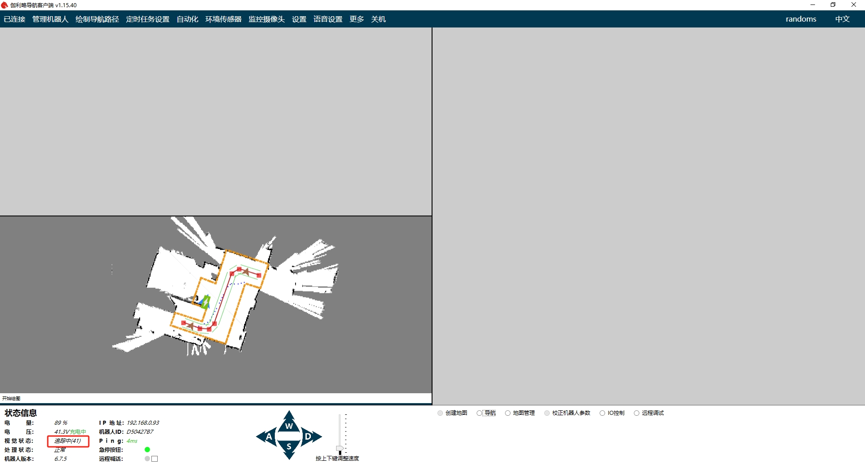Select the IO控制 radio button
865x468 pixels.
(602, 413)
